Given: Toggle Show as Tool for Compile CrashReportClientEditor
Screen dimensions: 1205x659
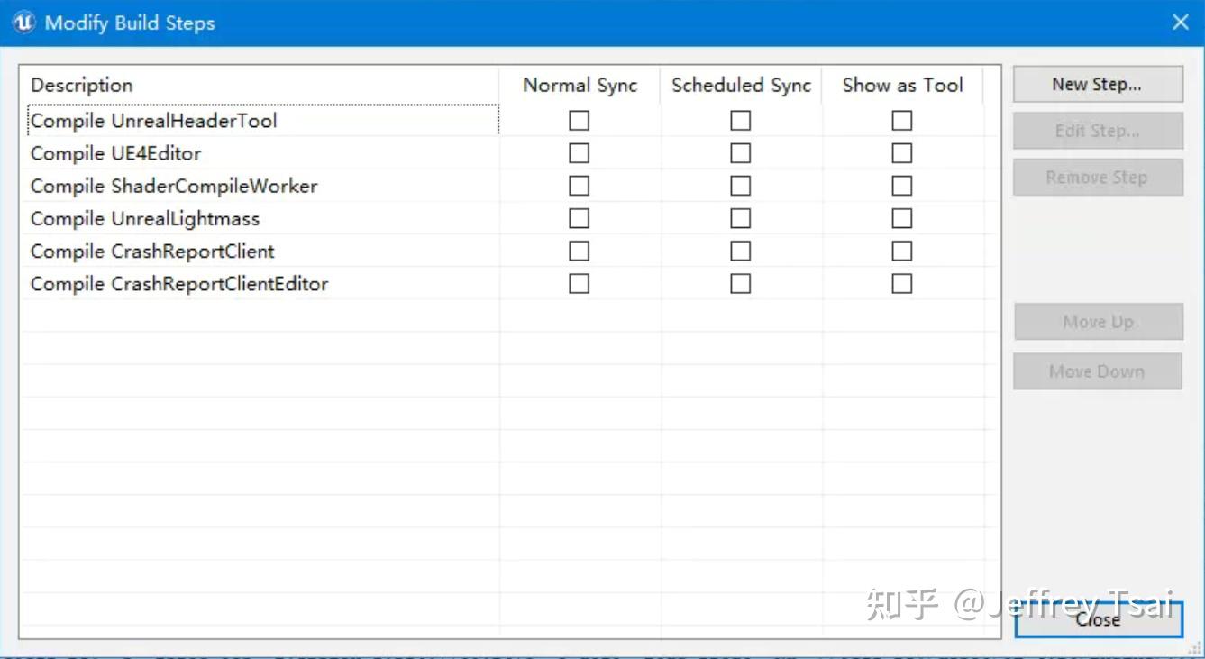Looking at the screenshot, I should coord(901,283).
